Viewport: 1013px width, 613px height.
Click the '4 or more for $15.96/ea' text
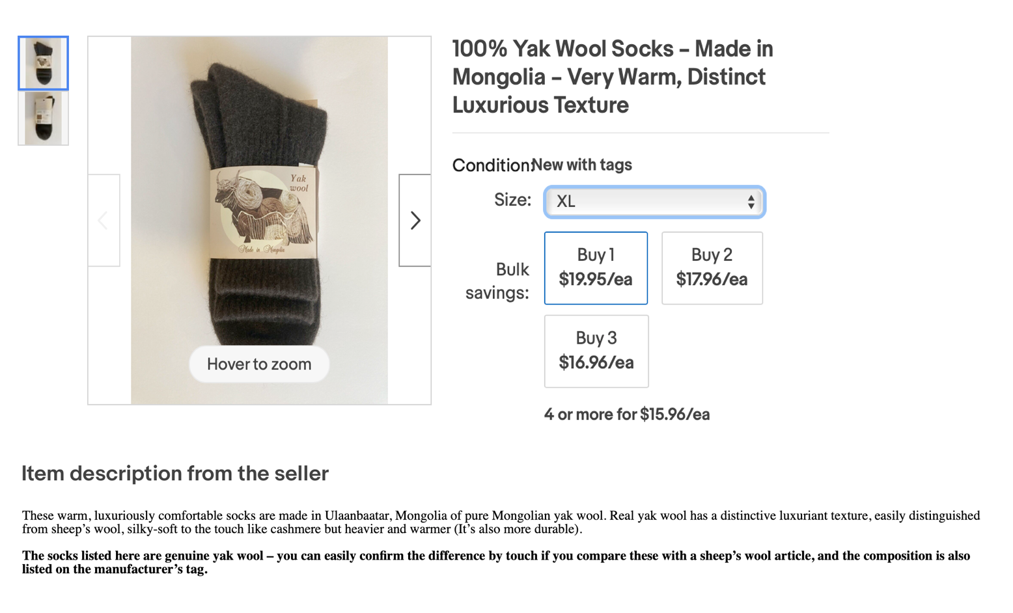click(x=626, y=415)
